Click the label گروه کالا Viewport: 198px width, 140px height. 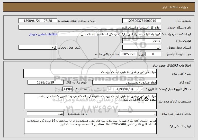(185, 83)
